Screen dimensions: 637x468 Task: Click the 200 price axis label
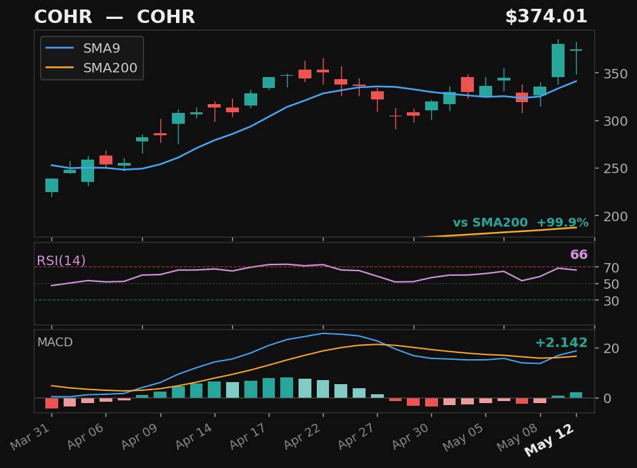615,216
